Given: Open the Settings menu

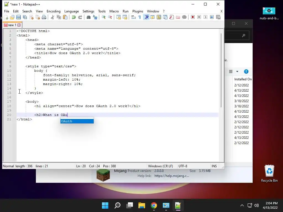Looking at the screenshot, I should point(88,11).
